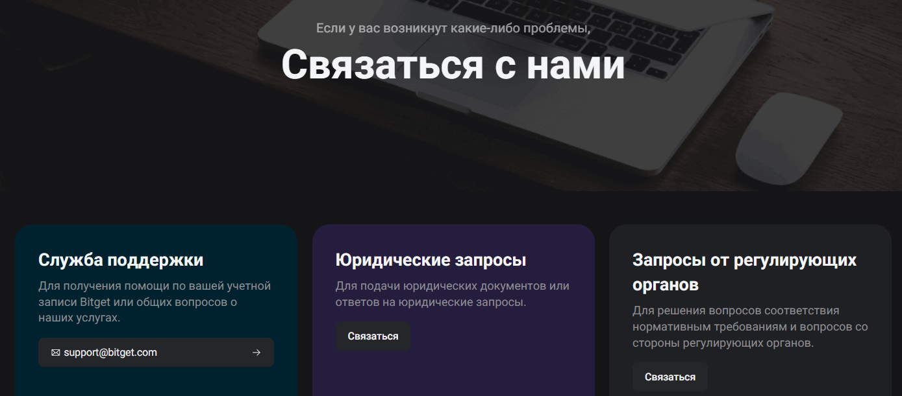Click the legal requests description text

451,292
